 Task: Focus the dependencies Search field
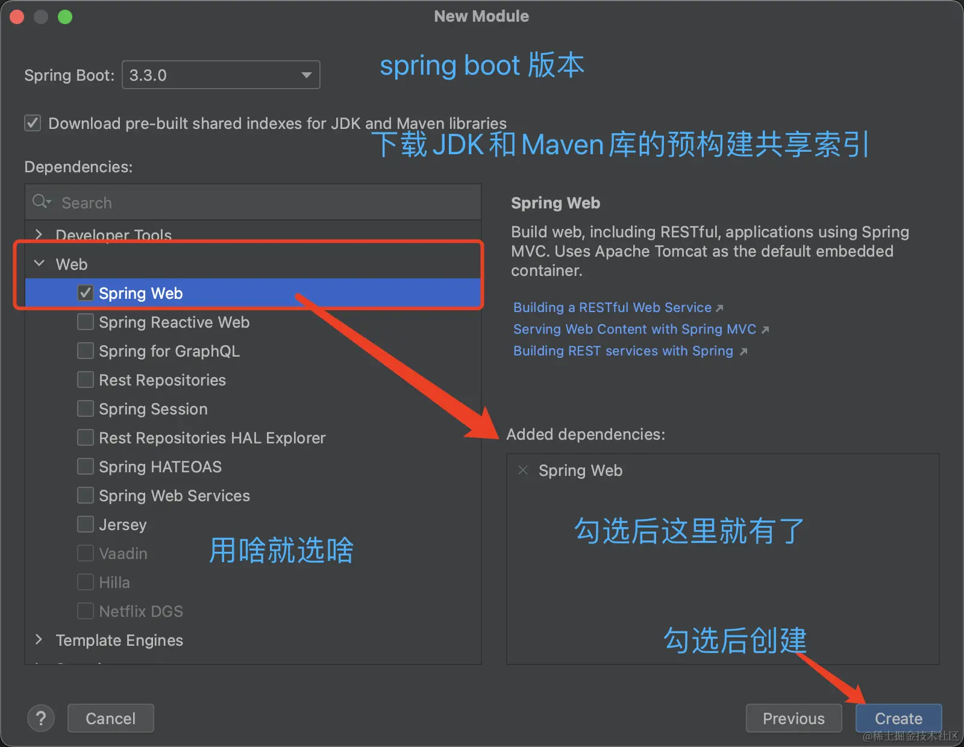point(253,202)
